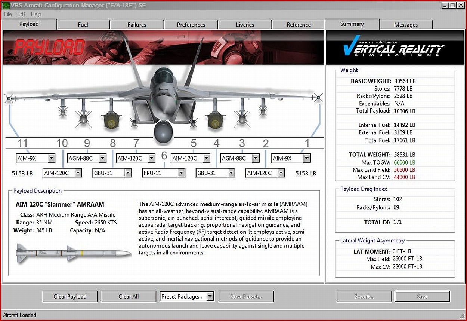
Task: Open the Messages tab
Action: [x=406, y=25]
